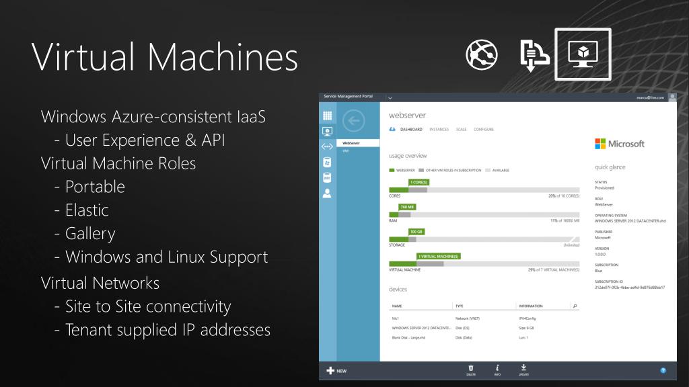Click the circular back arrow button
The height and width of the screenshot is (387, 689).
pos(354,121)
